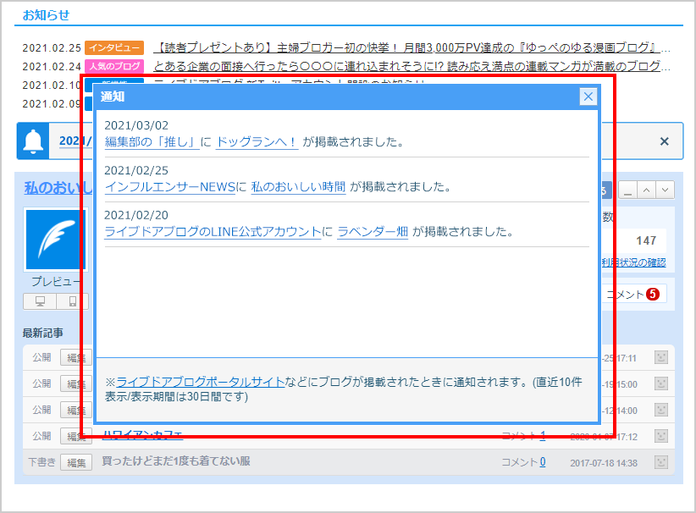Dismiss the notification bar with its X
This screenshot has height=513, width=696.
(x=664, y=141)
